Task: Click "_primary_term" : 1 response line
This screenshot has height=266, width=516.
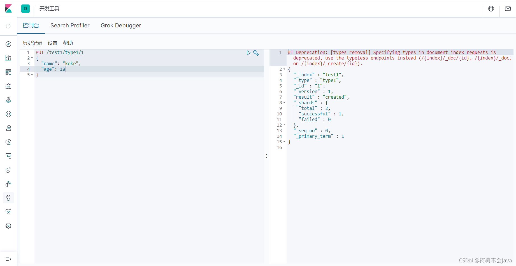Action: click(319, 136)
